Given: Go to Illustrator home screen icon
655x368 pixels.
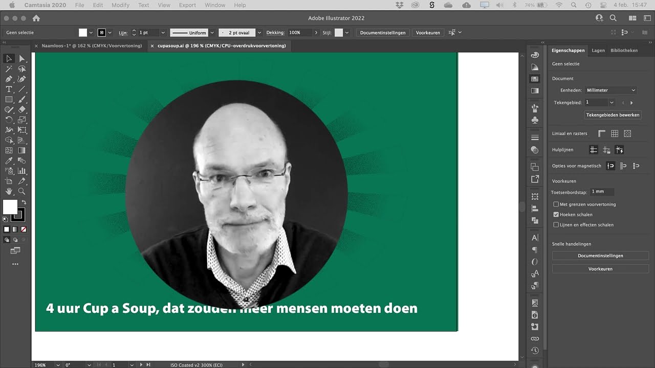Looking at the screenshot, I should tap(36, 18).
